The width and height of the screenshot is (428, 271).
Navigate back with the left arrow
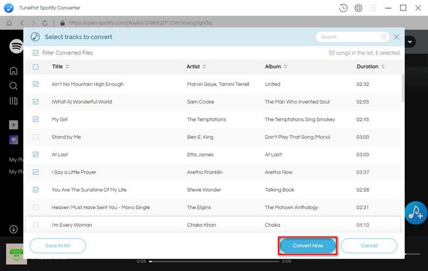[x=22, y=23]
